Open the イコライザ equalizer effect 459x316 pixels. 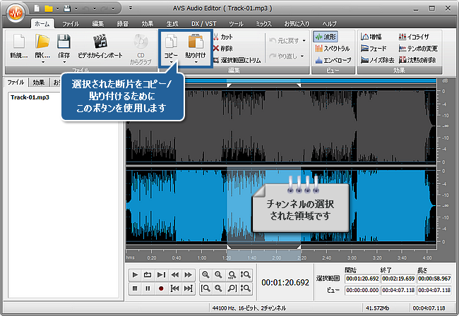414,37
